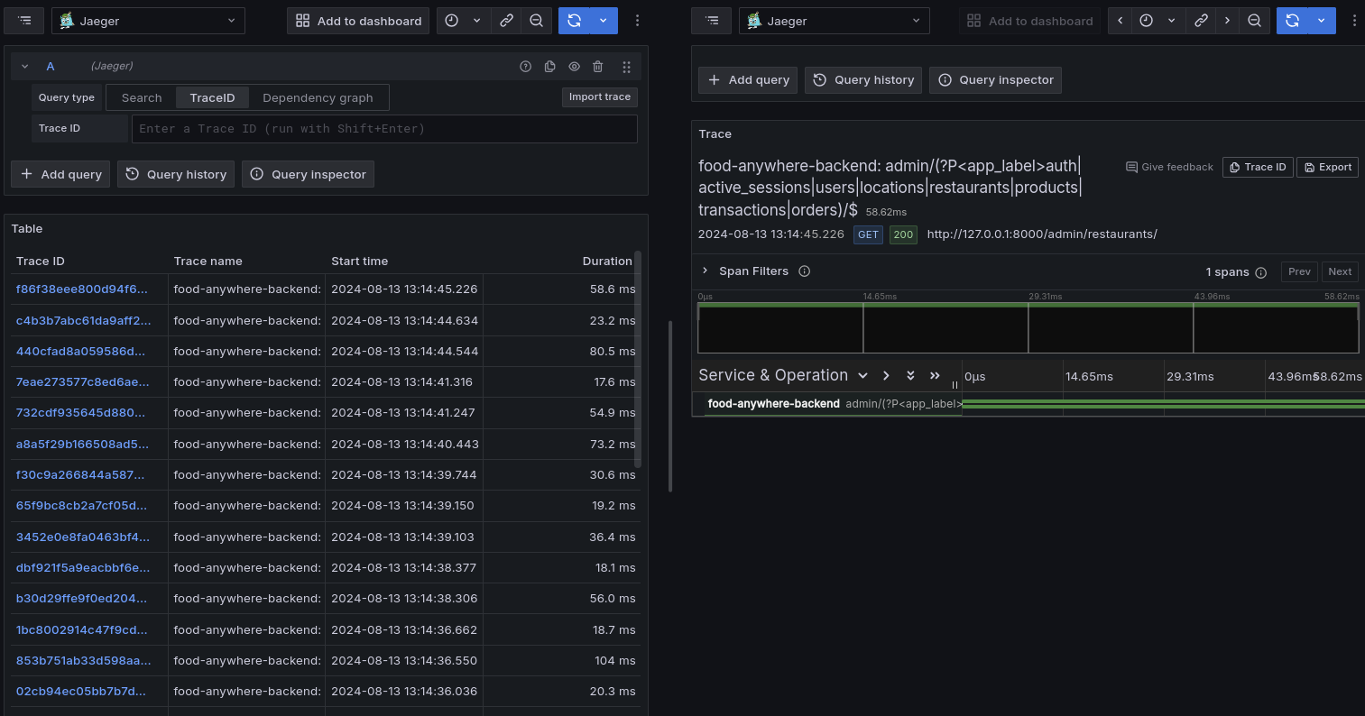Go to Prev span match
The image size is (1365, 716).
[x=1299, y=271]
